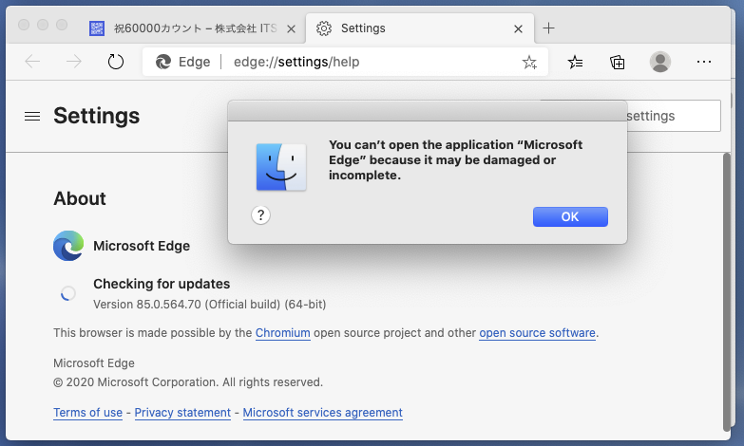Add this page to favorites star
This screenshot has height=446, width=744.
529,62
